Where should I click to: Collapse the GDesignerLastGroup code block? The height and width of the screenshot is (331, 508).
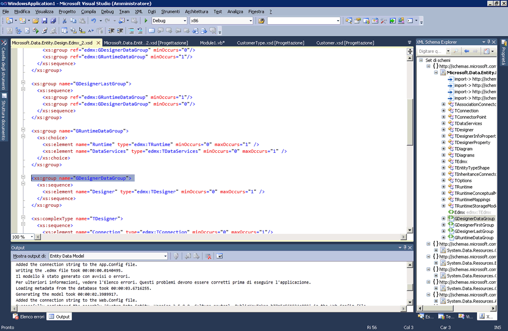[x=23, y=82]
